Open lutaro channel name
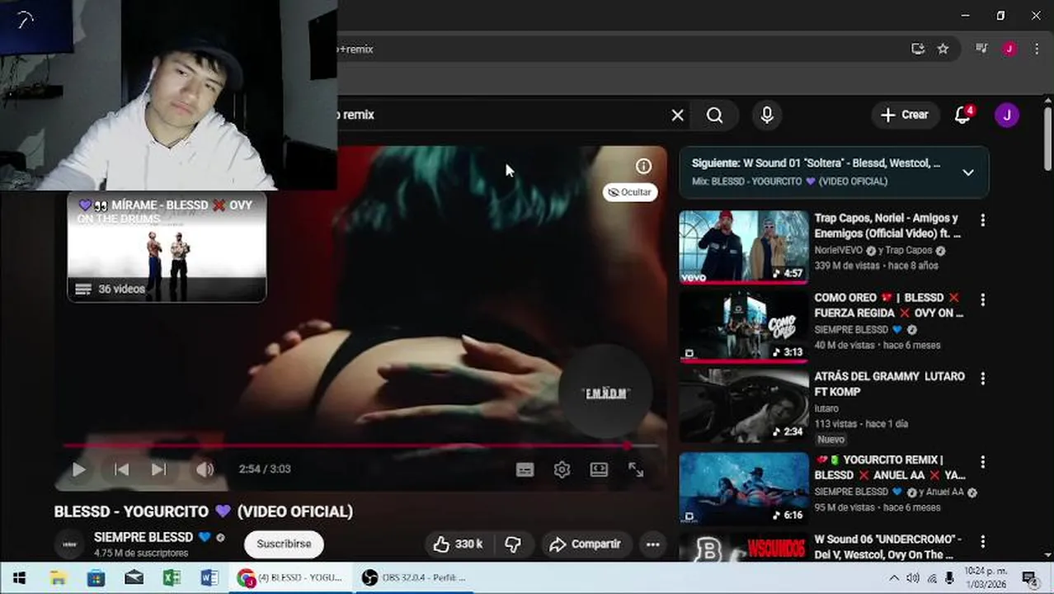1054x594 pixels. point(826,408)
